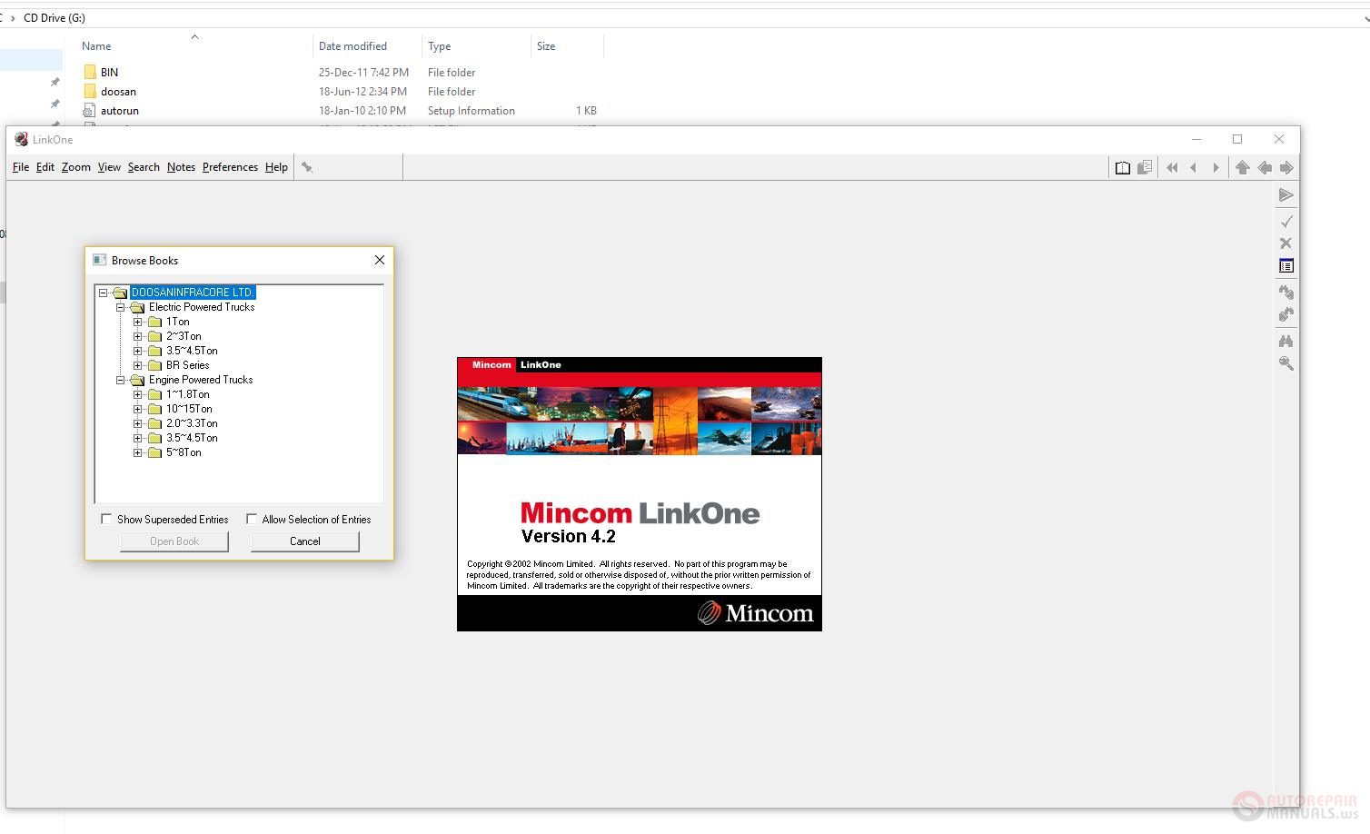This screenshot has width=1370, height=834.
Task: Tick the Allow Selection of Entries checkbox
Action: (x=252, y=520)
